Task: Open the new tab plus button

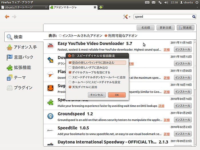Action: pyautogui.click(x=101, y=7)
